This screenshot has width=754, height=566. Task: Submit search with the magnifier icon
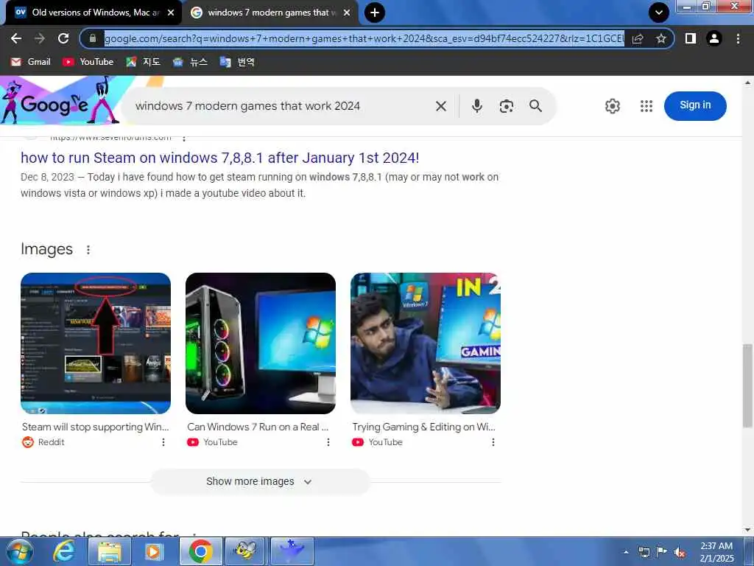click(x=536, y=106)
